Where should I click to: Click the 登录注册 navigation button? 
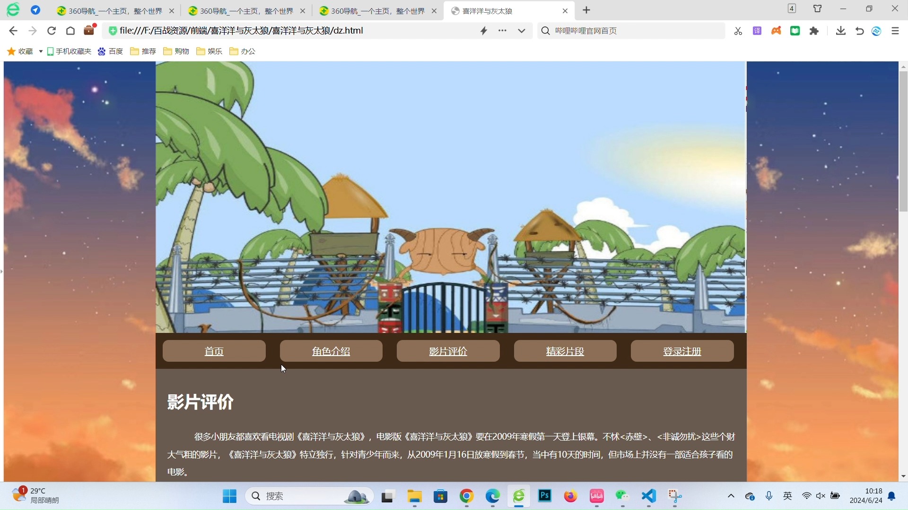click(682, 351)
